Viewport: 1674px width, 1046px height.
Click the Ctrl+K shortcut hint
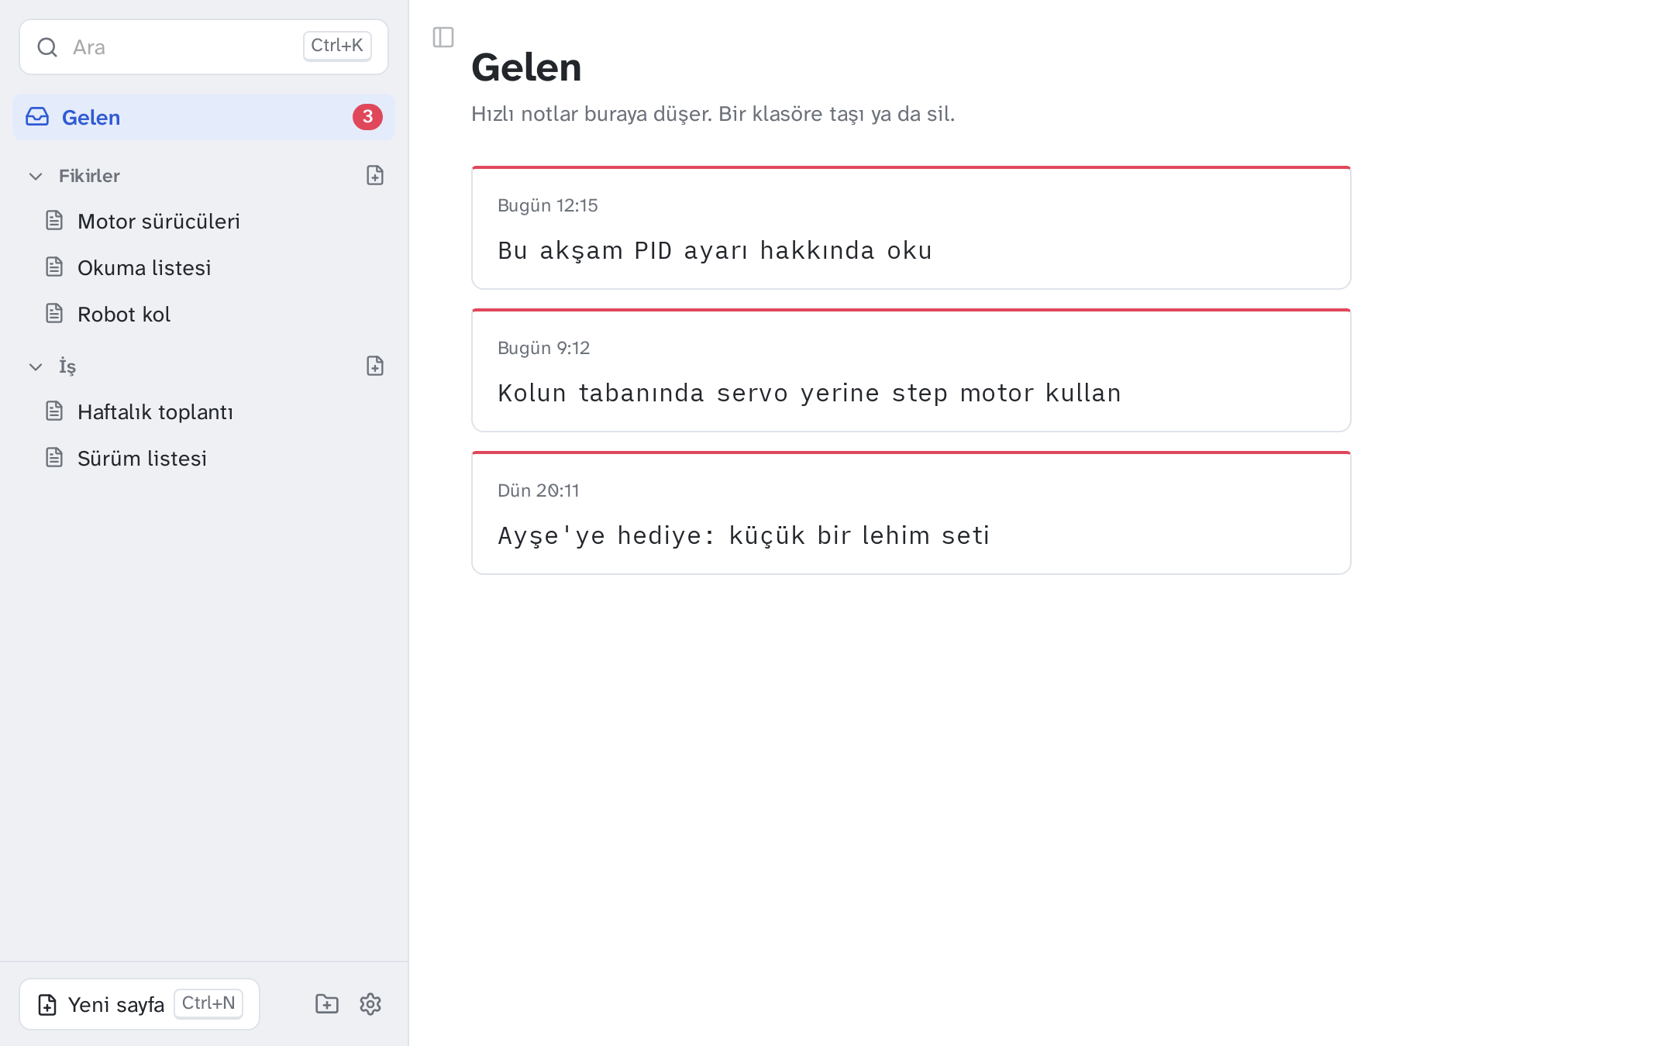pyautogui.click(x=337, y=46)
